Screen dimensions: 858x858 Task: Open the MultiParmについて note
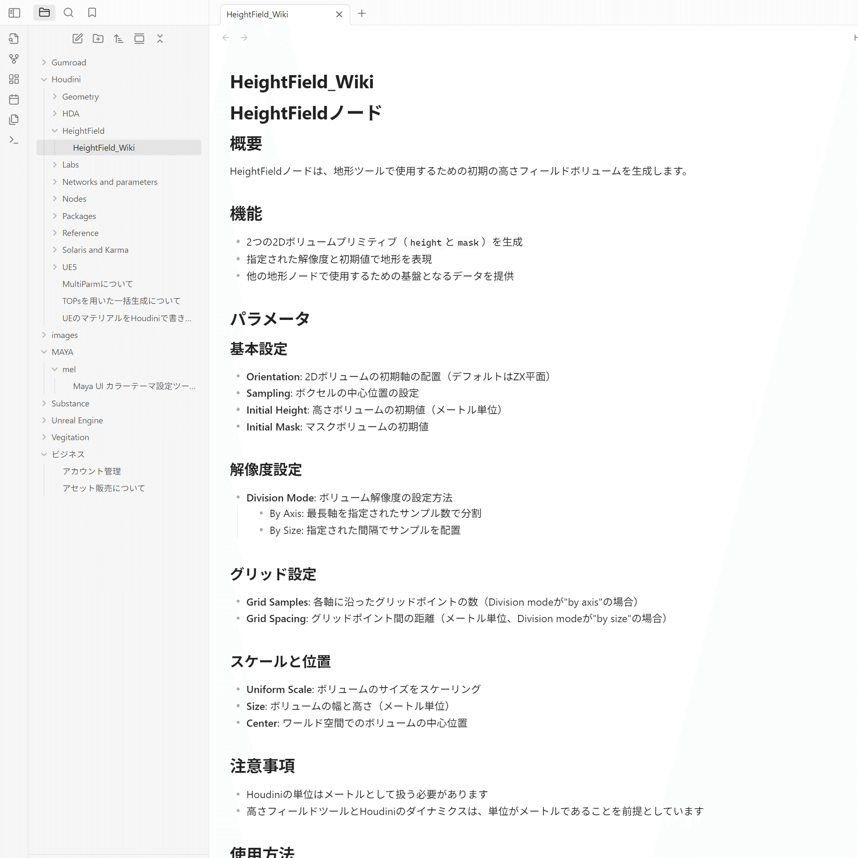(97, 284)
